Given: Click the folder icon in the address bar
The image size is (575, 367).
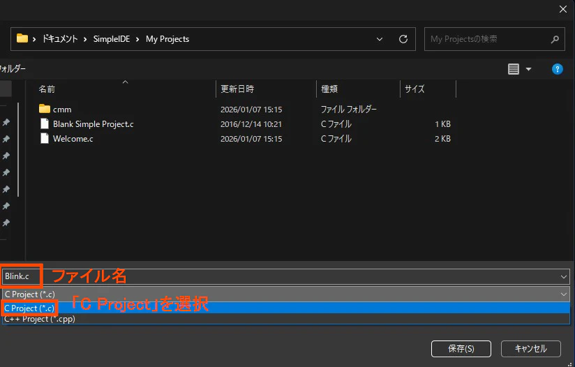Looking at the screenshot, I should [x=22, y=38].
